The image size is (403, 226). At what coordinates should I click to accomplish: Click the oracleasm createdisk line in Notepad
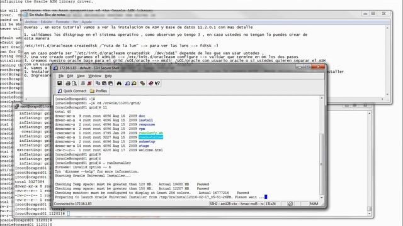[x=122, y=46]
